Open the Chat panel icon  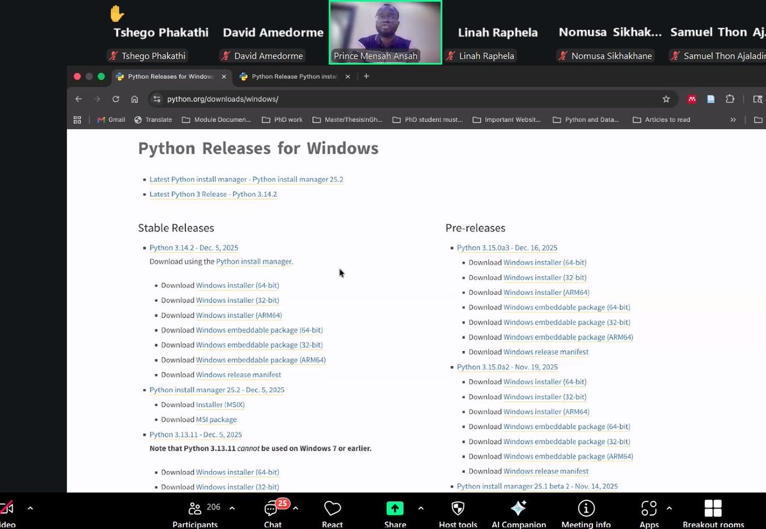click(273, 509)
